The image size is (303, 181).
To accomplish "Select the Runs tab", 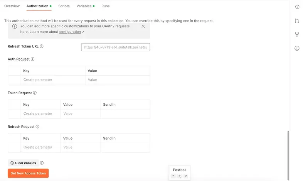I will [x=105, y=6].
